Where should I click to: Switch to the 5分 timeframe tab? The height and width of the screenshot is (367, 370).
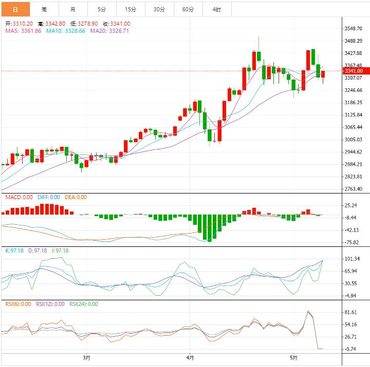(101, 9)
